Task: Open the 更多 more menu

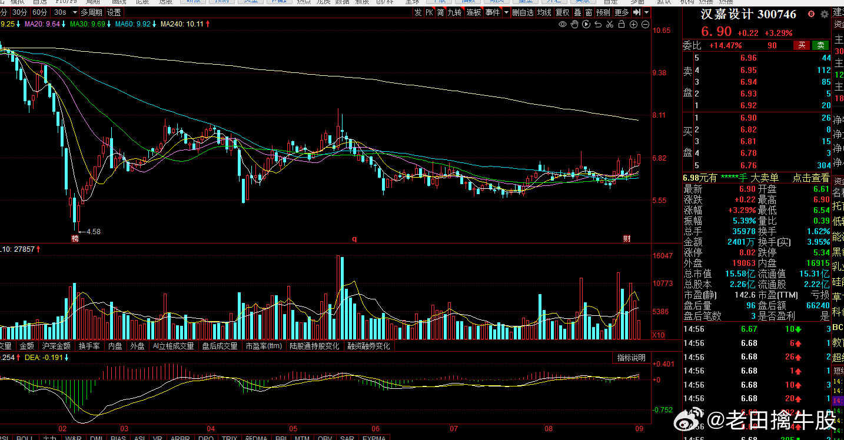Action: pyautogui.click(x=622, y=12)
